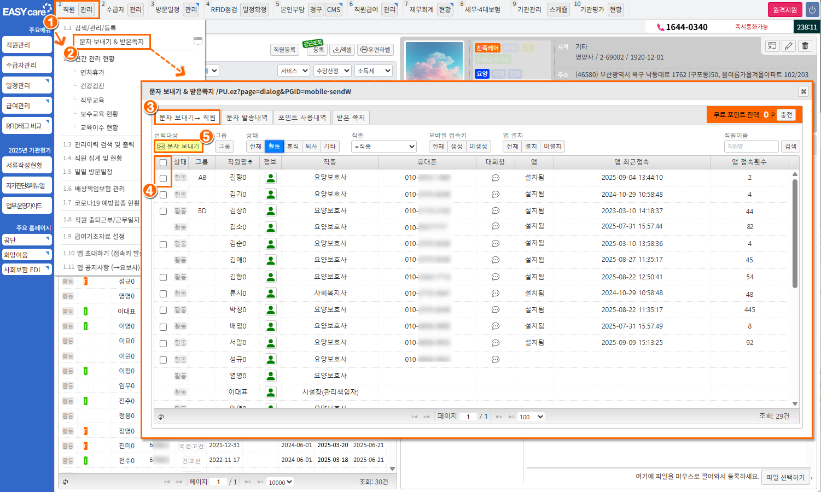
Task: Open the =직종 job type dropdown
Action: [384, 147]
